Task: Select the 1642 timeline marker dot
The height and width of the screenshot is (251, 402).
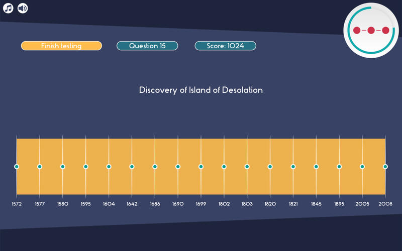Action: (132, 167)
